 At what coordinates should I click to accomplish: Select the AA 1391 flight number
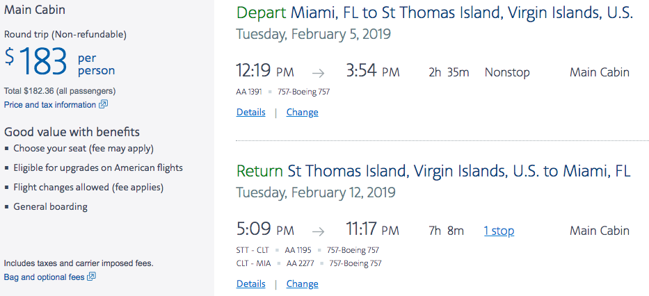[250, 91]
